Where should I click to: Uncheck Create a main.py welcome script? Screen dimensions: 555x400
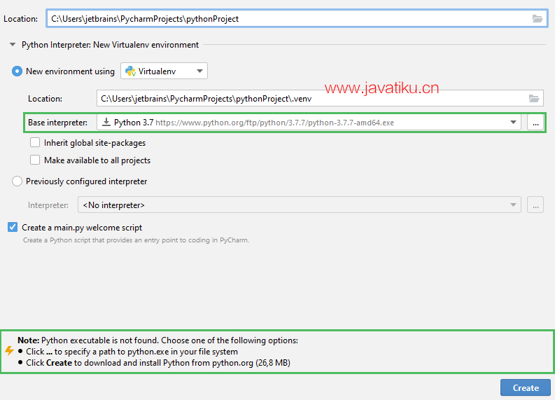point(13,227)
